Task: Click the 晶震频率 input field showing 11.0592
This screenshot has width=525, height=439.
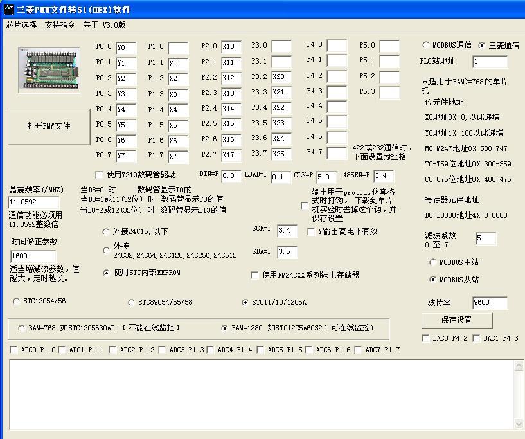Action: click(x=33, y=202)
